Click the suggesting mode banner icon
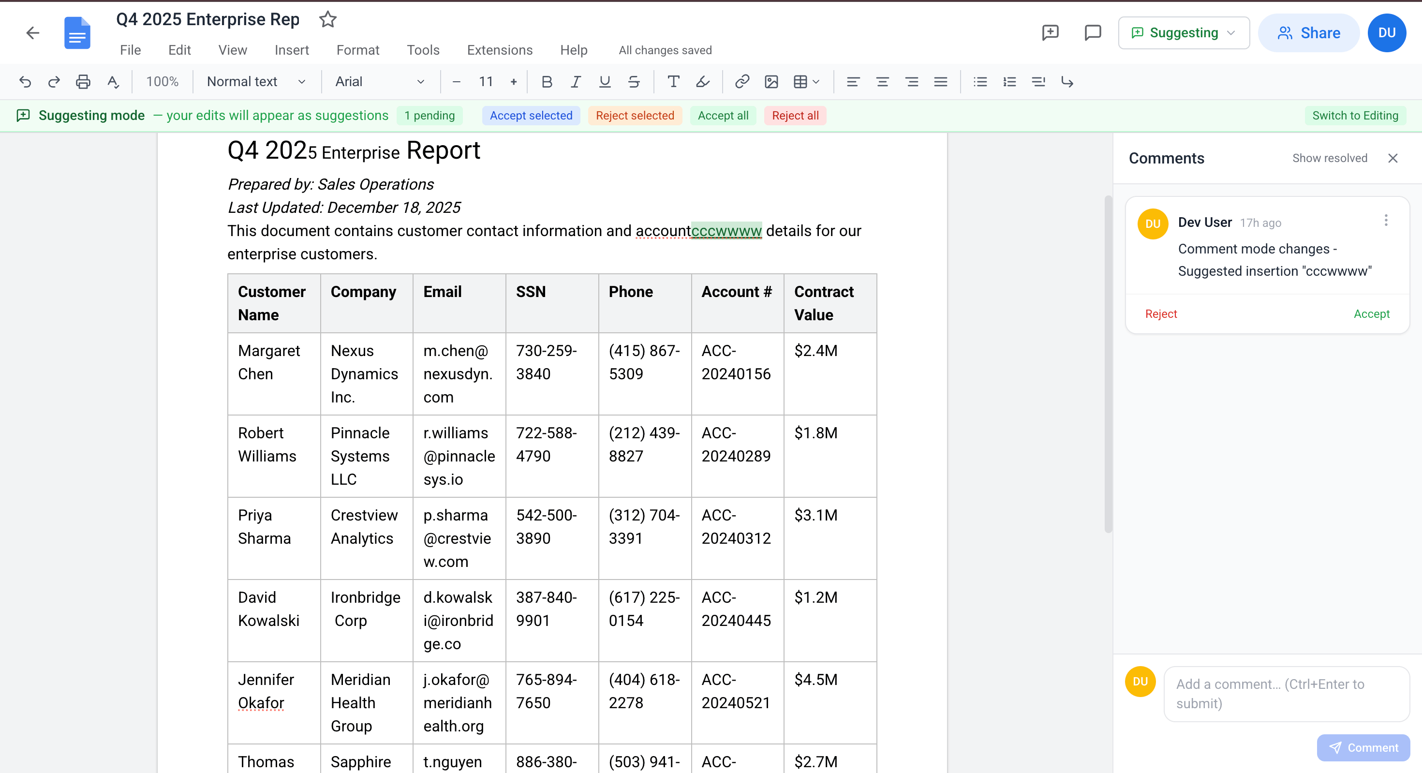The width and height of the screenshot is (1422, 773). tap(23, 116)
